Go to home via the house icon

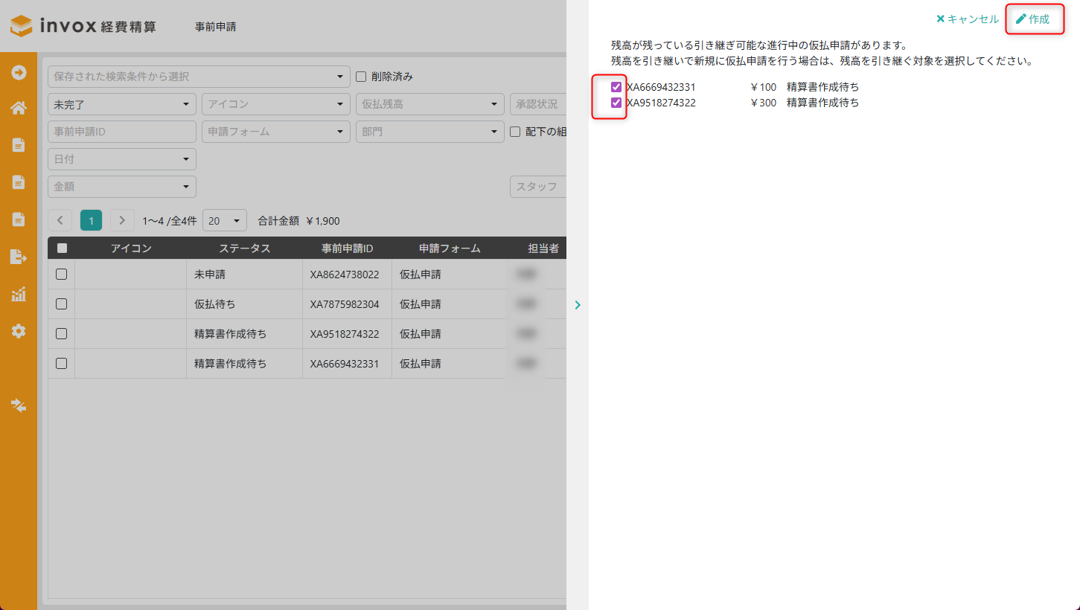point(19,109)
